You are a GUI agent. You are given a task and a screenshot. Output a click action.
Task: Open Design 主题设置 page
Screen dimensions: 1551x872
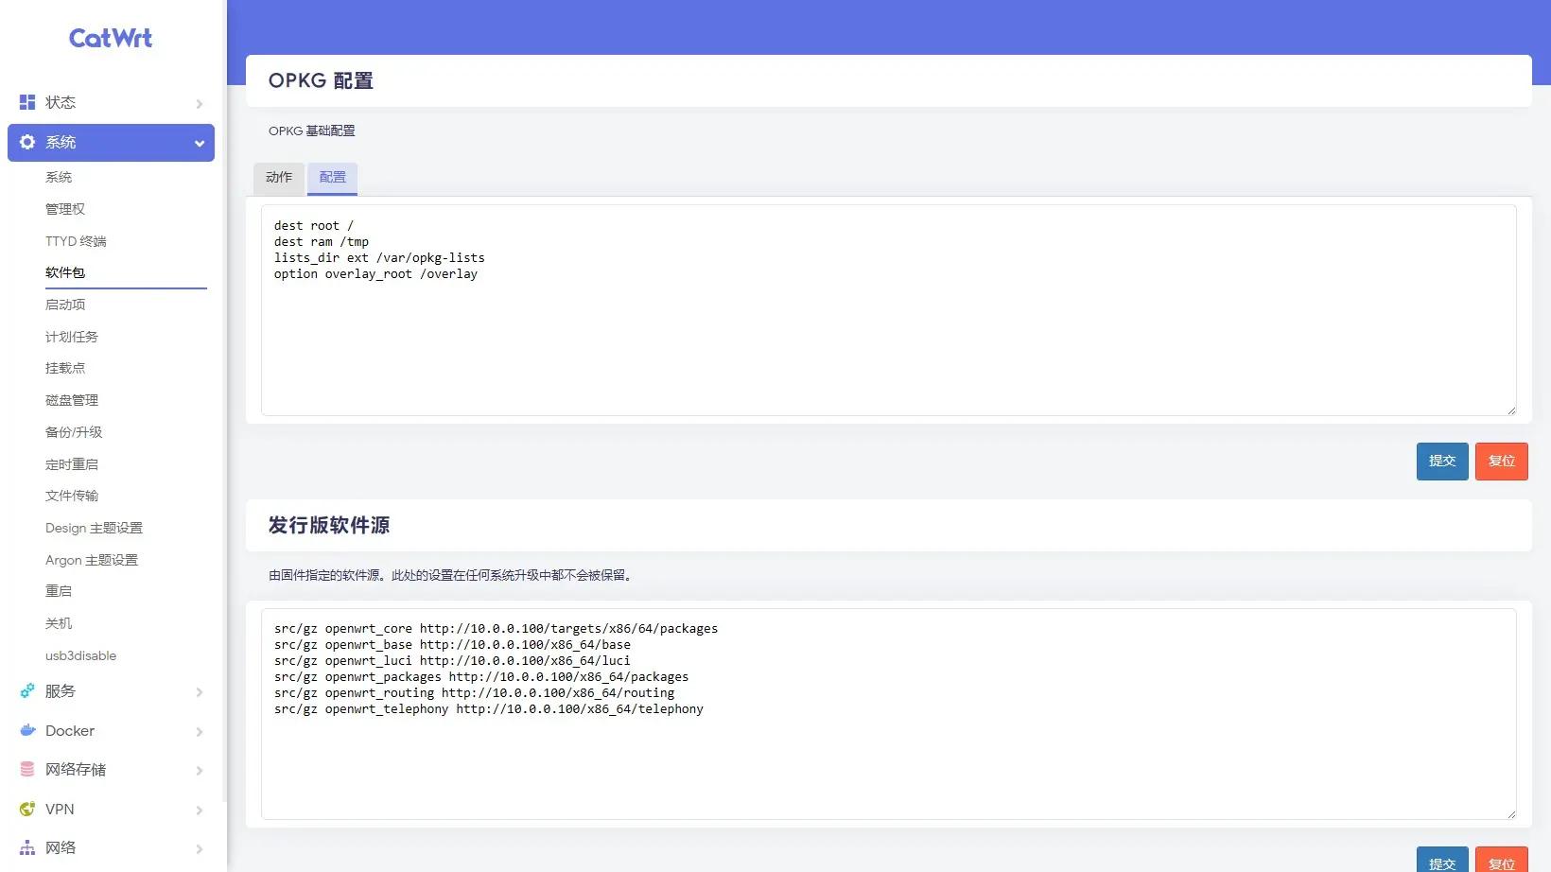coord(94,528)
